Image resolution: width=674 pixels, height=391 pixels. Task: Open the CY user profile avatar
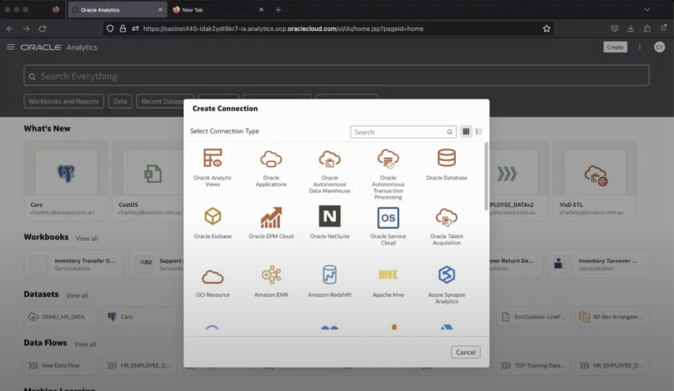[660, 47]
